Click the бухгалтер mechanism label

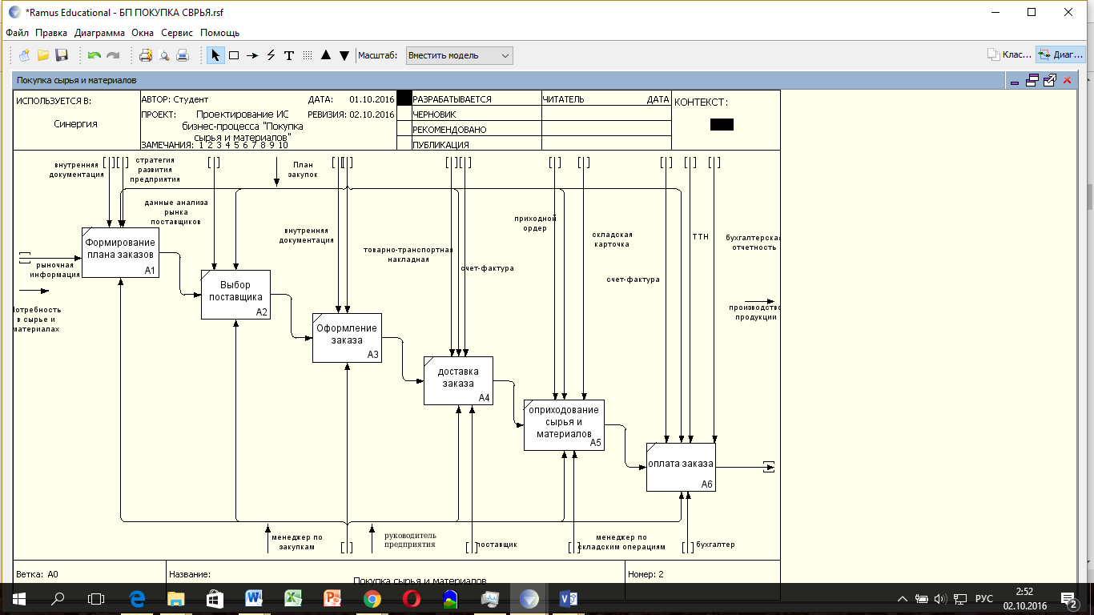[x=715, y=545]
